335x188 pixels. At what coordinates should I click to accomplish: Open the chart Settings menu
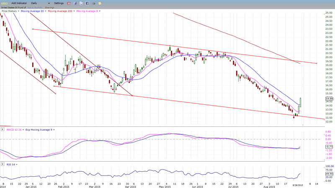59,3
